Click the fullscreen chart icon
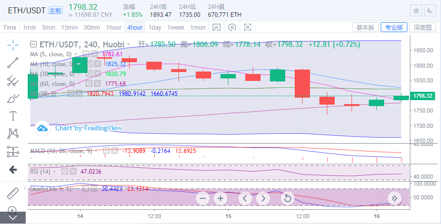 point(248,28)
